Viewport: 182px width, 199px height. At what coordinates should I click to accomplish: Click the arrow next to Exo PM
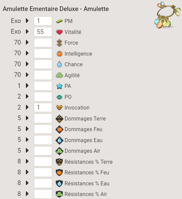[x=27, y=21]
